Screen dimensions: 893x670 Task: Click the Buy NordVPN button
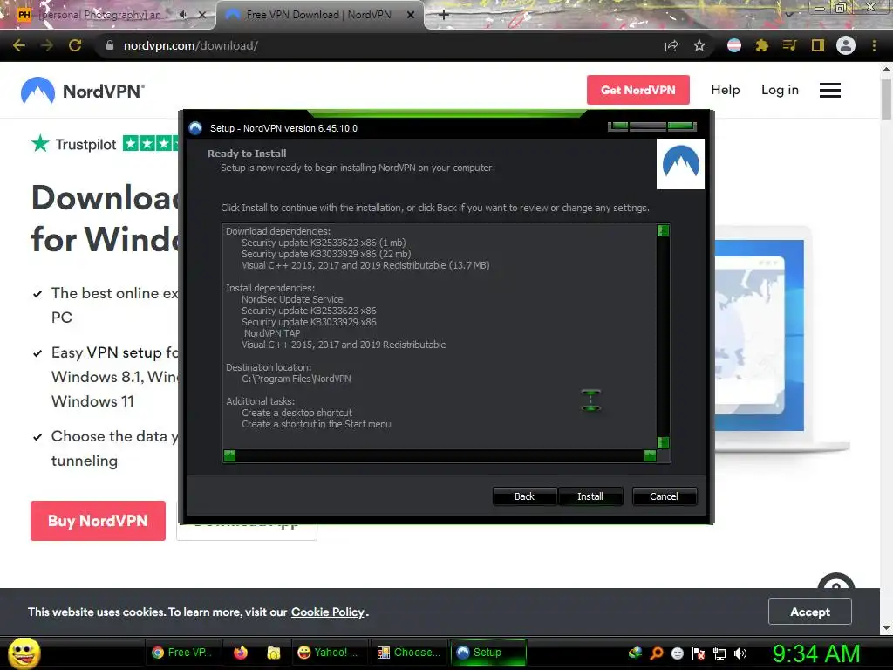[x=98, y=521]
